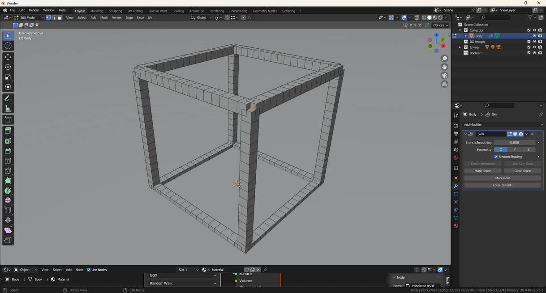Enable Y axis symmetry toggle
The width and height of the screenshot is (546, 293).
pyautogui.click(x=515, y=149)
